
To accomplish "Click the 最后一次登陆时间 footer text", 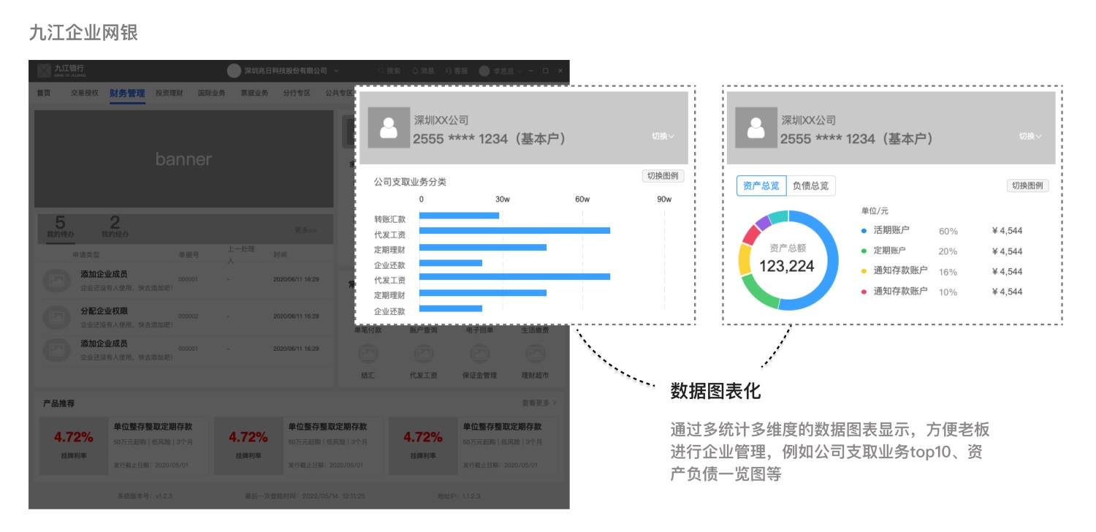I will tap(305, 495).
